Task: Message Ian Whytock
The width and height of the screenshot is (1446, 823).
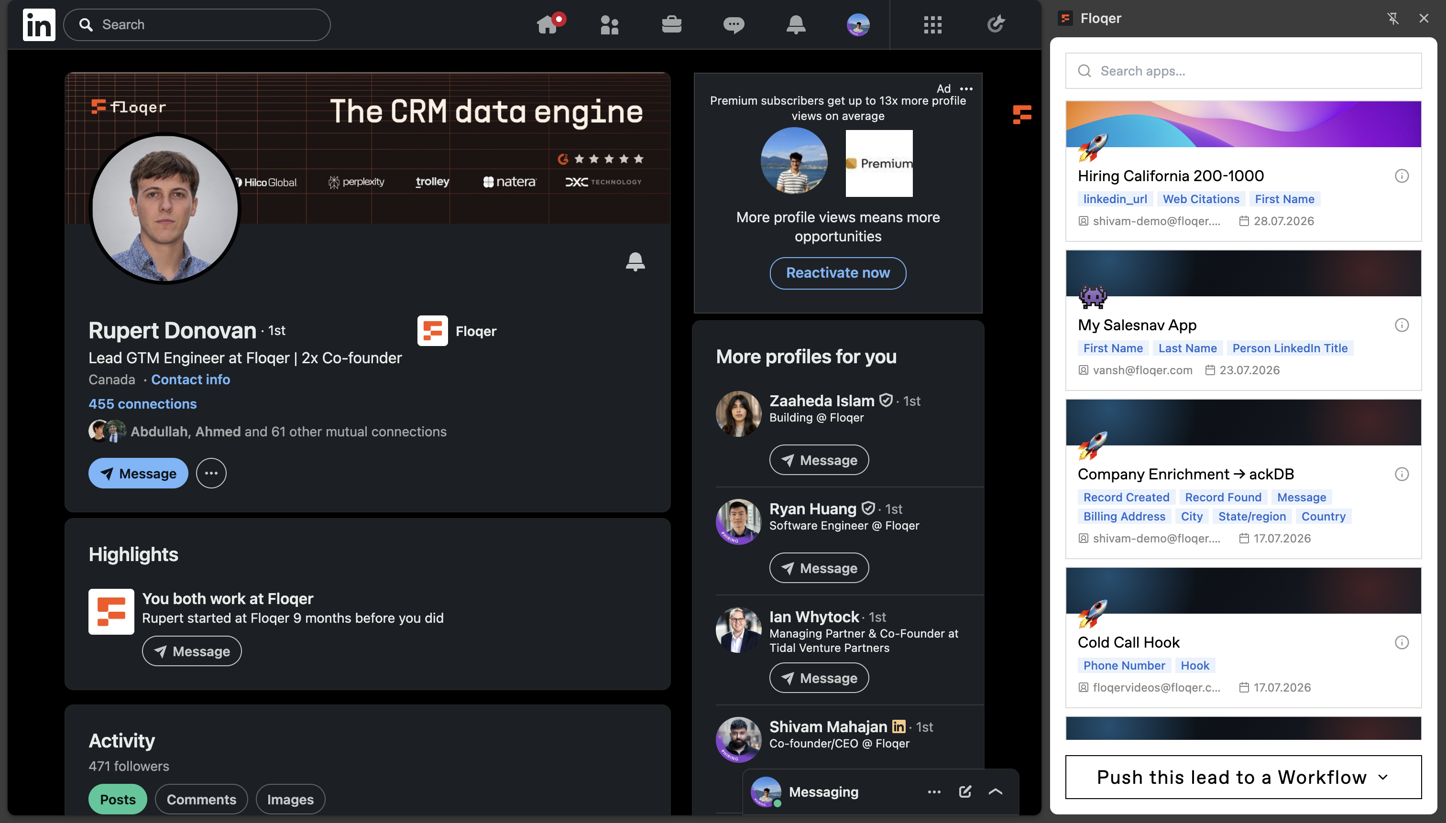Action: tap(819, 678)
